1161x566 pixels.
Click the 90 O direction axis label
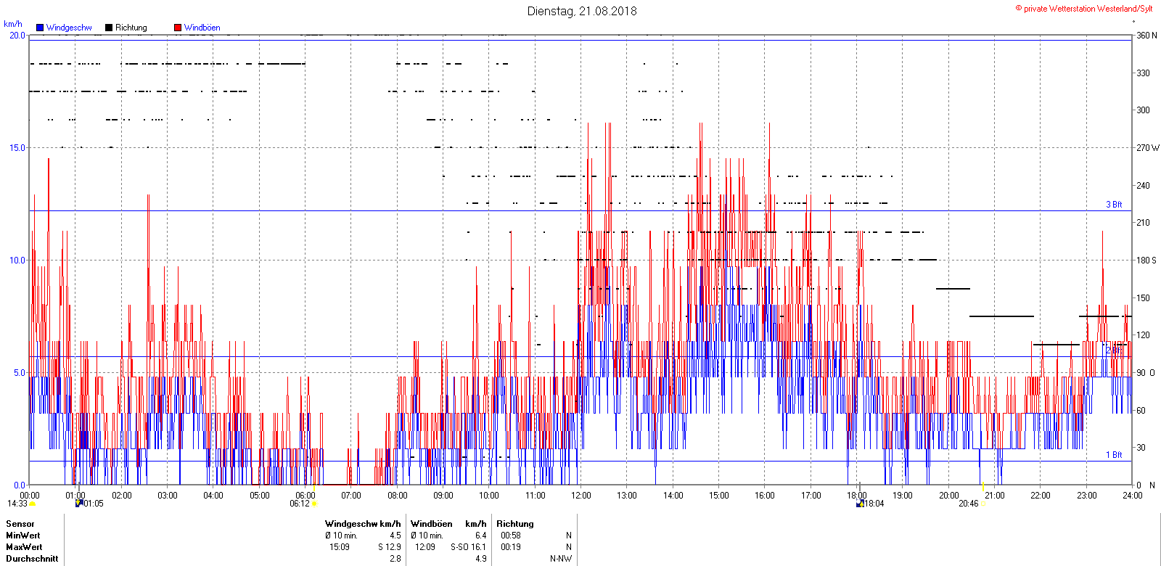[x=1146, y=372]
